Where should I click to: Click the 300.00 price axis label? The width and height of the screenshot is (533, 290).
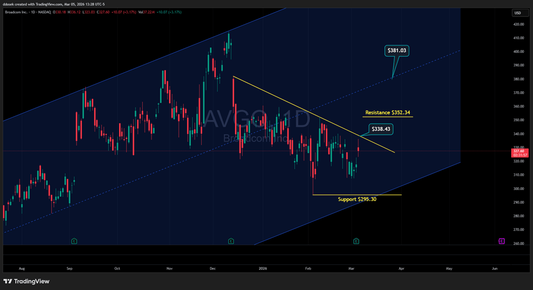point(519,189)
